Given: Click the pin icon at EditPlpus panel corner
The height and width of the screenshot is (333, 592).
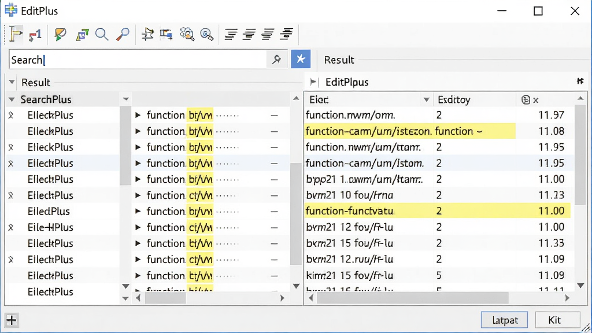Looking at the screenshot, I should point(580,81).
